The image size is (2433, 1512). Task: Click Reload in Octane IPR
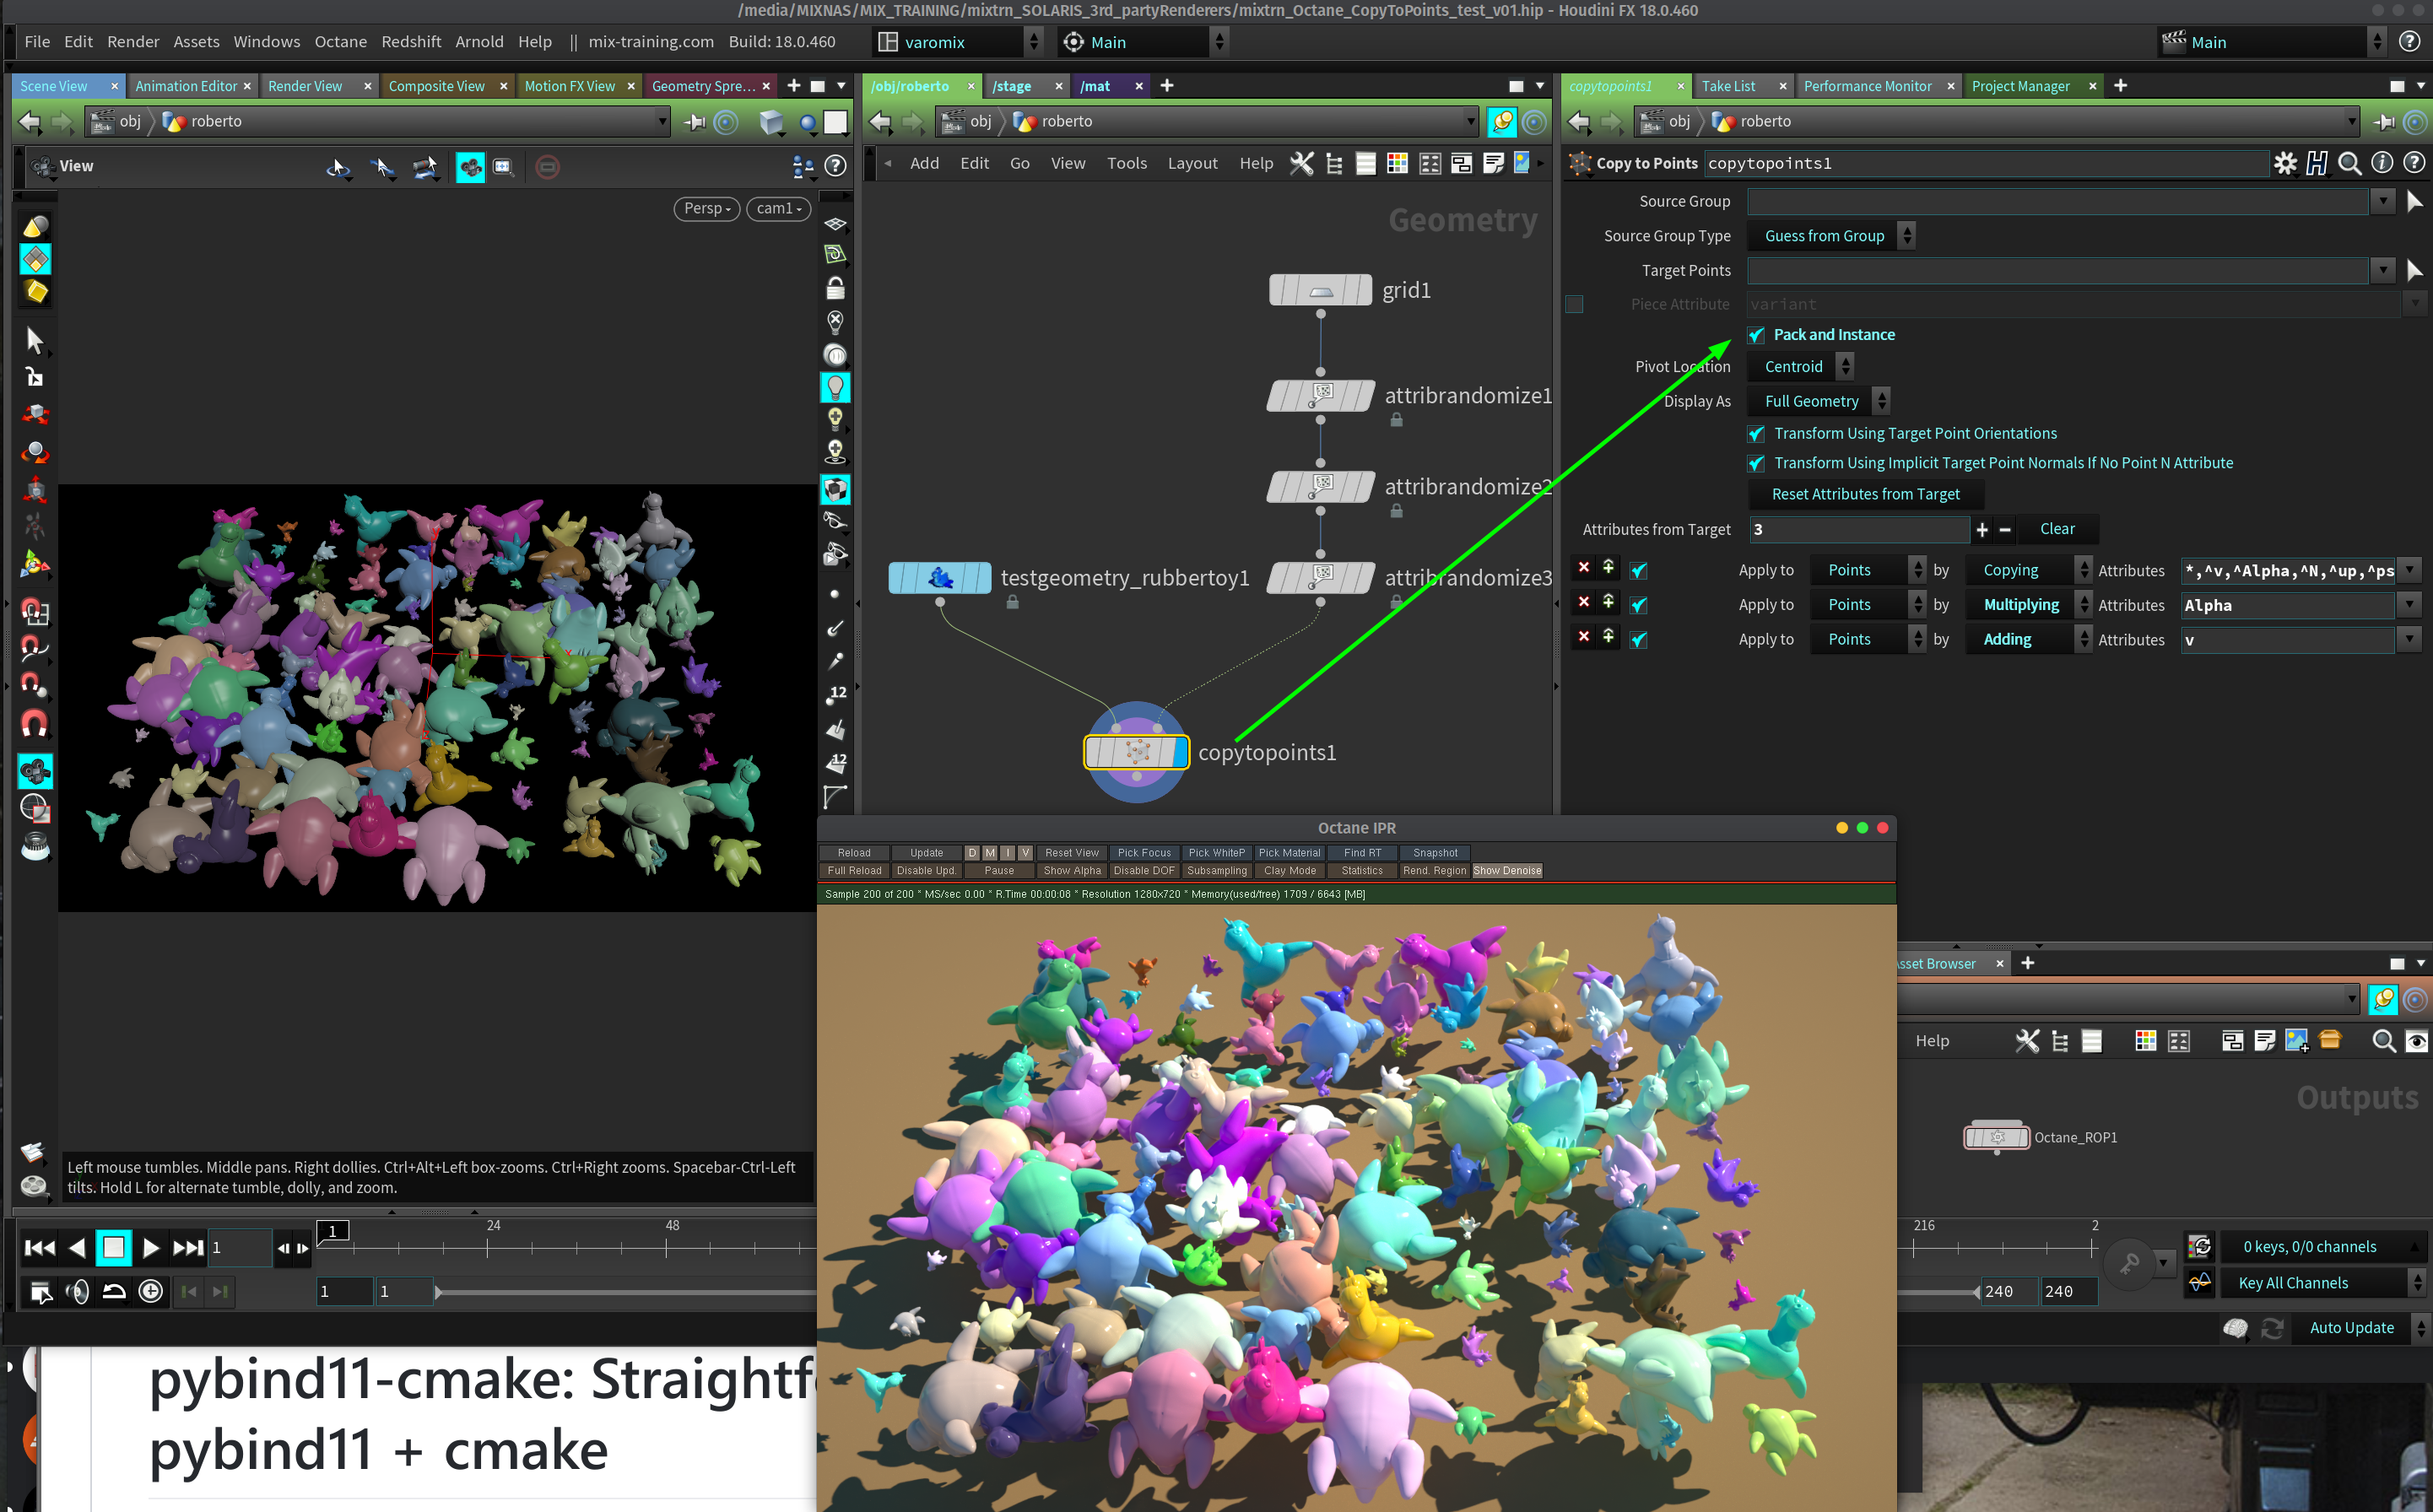854,853
